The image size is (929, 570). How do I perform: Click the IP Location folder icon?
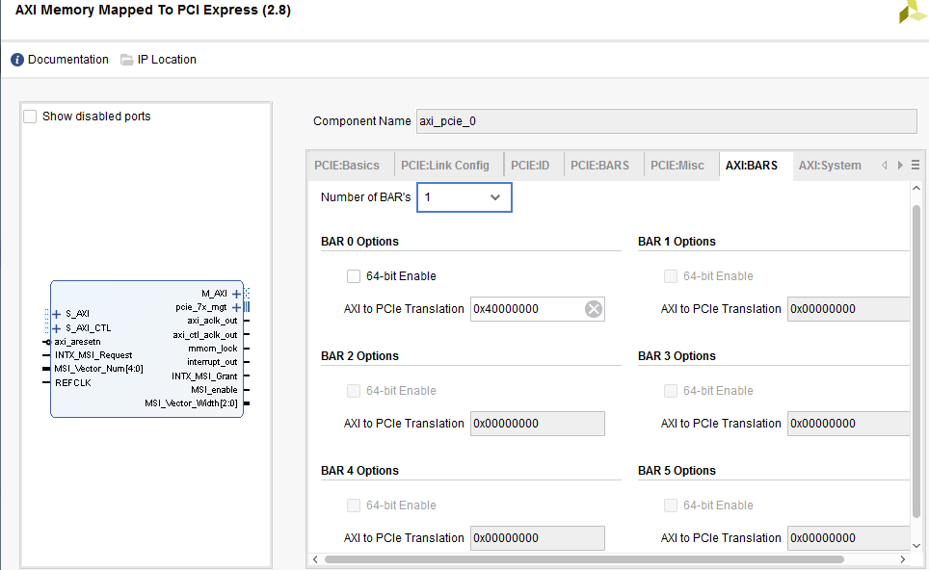tap(126, 59)
